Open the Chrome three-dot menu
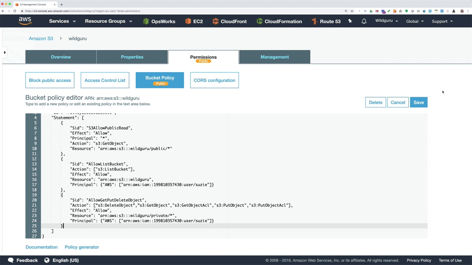 point(468,11)
